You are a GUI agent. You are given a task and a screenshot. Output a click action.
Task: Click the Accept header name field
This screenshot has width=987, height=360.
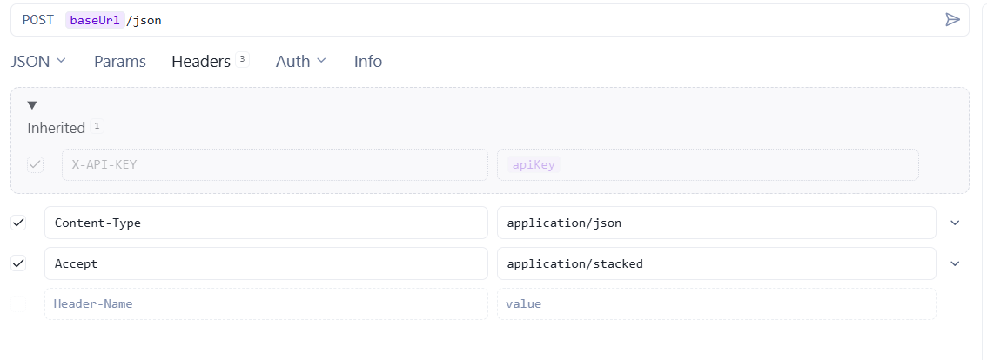click(x=265, y=263)
